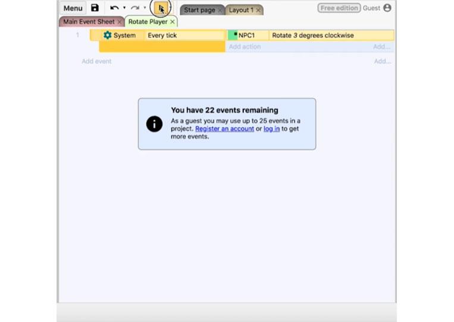Click the Guest user avatar icon
This screenshot has height=322, width=454.
pos(387,8)
